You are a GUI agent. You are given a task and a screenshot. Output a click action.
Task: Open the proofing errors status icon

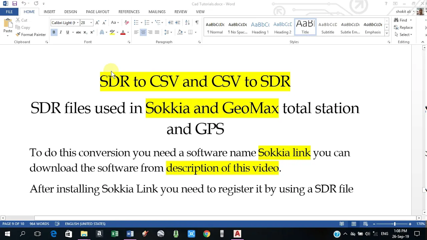pos(57,224)
